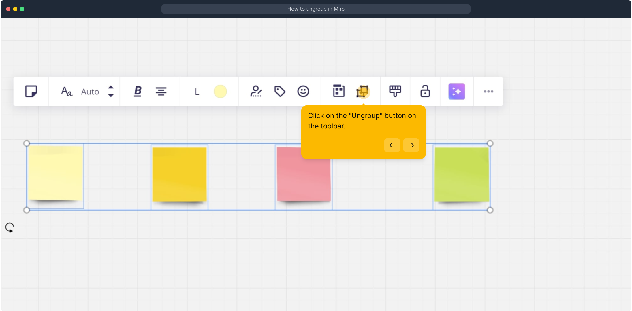Screen dimensions: 632x311
Task: Click the create frame layout icon
Action: pos(339,91)
